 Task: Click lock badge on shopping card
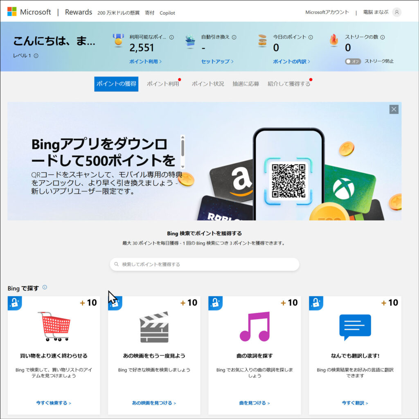coord(15,303)
